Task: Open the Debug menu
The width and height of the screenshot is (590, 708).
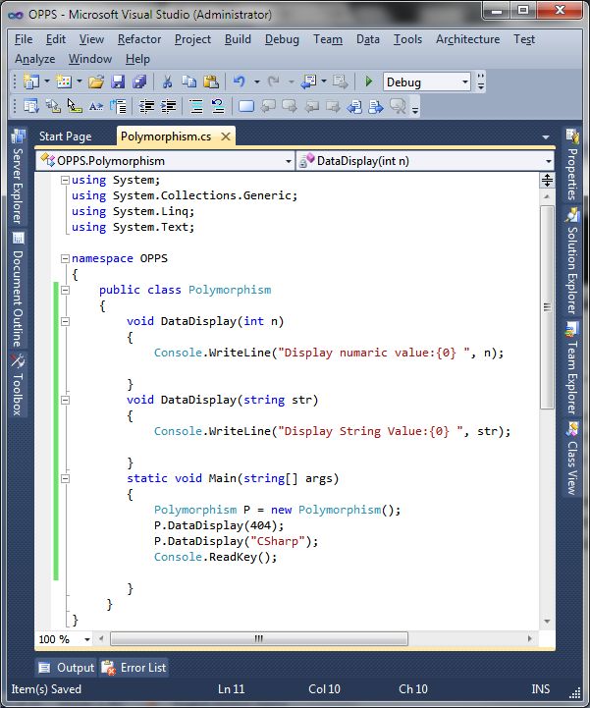Action: tap(282, 39)
